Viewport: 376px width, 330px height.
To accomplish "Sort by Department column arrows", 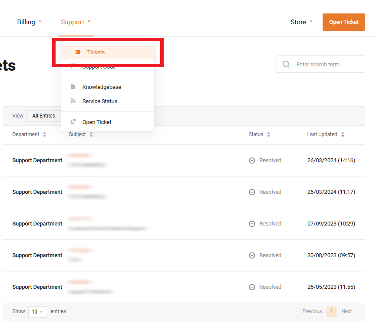I will 44,135.
